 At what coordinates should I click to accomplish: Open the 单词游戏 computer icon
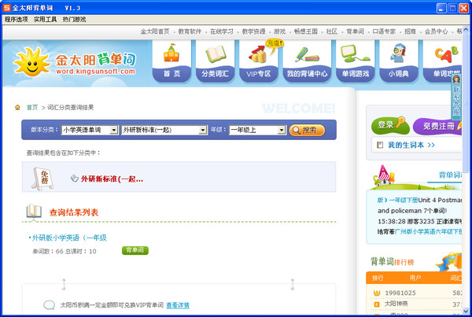coord(355,53)
